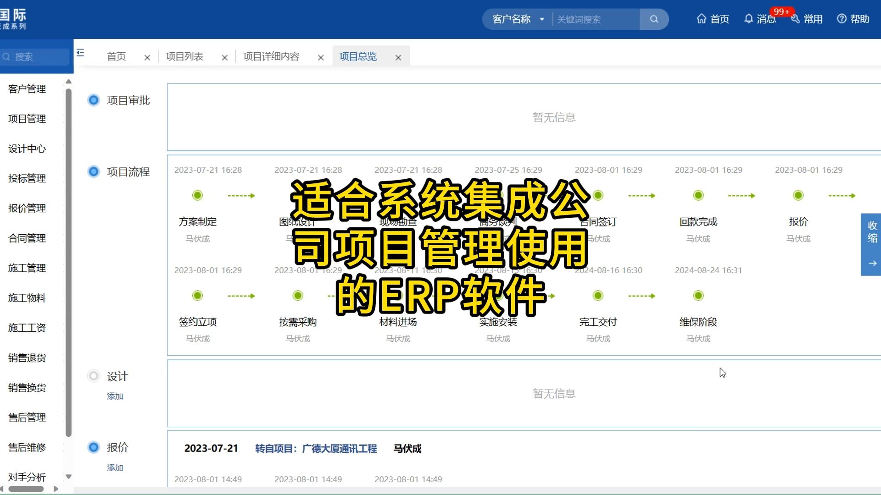Viewport: 881px width, 495px height.
Task: Click the 按需采购 step label
Action: point(298,322)
